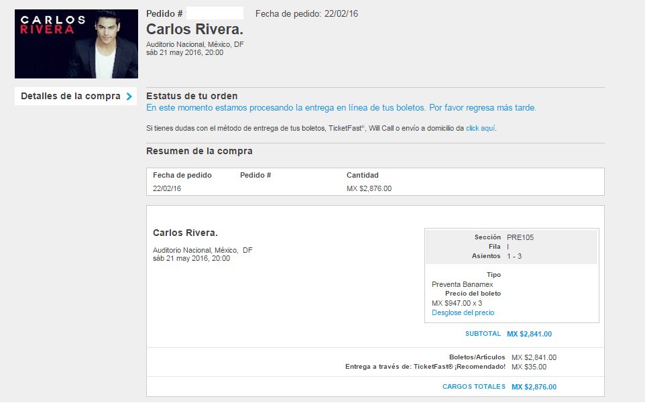Viewport: 645px width, 419px height.
Task: Open the Carlos Rivera event thumbnail
Action: point(76,44)
